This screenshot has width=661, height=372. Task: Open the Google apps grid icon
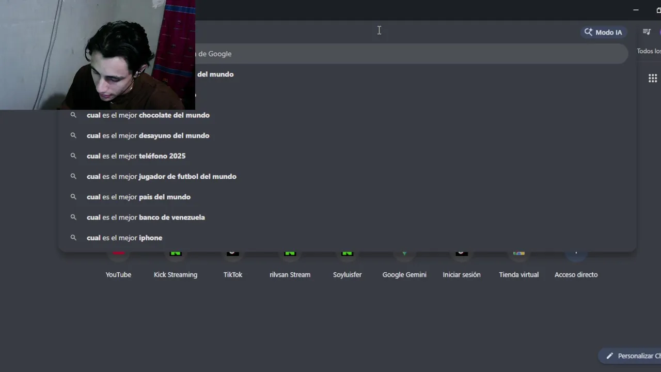click(x=653, y=78)
